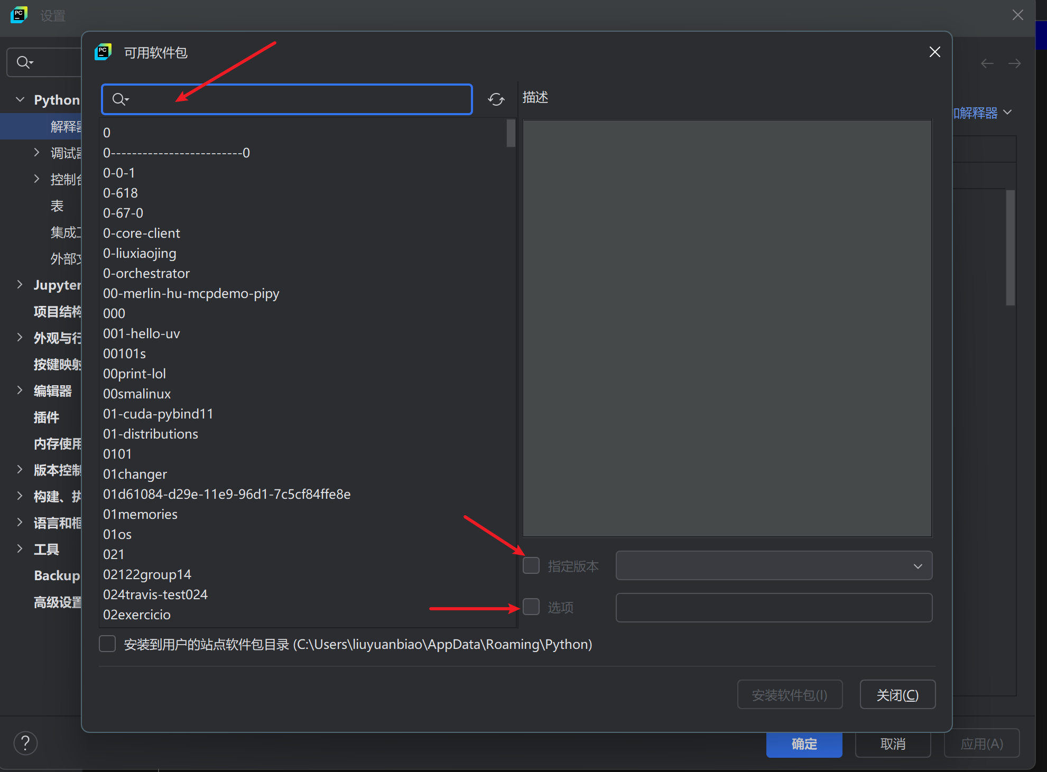Image resolution: width=1047 pixels, height=772 pixels.
Task: Select the 01-cuda-pybind11 package entry
Action: click(158, 414)
